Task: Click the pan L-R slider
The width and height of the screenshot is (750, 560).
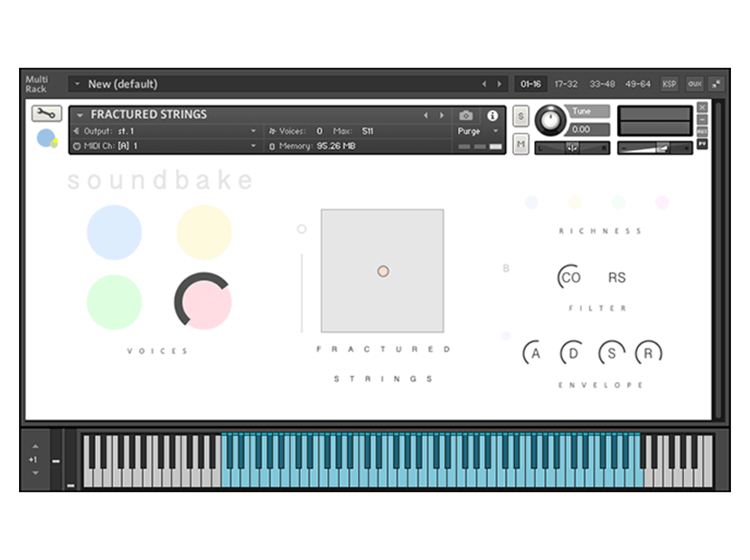Action: (x=572, y=148)
